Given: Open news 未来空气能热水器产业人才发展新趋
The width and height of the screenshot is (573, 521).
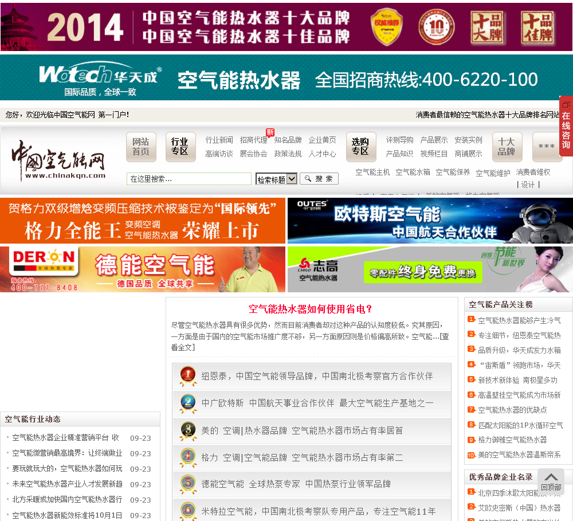Looking at the screenshot, I should (67, 484).
